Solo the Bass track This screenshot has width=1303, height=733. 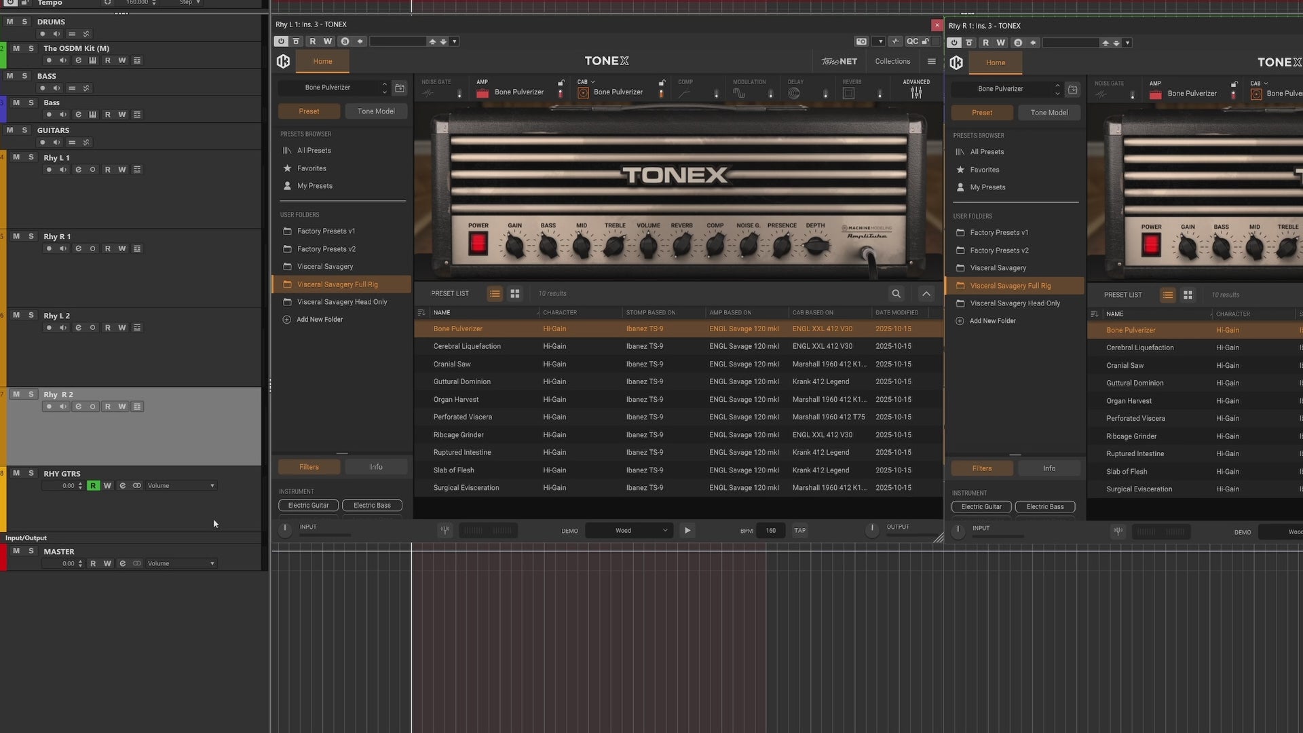pyautogui.click(x=31, y=103)
